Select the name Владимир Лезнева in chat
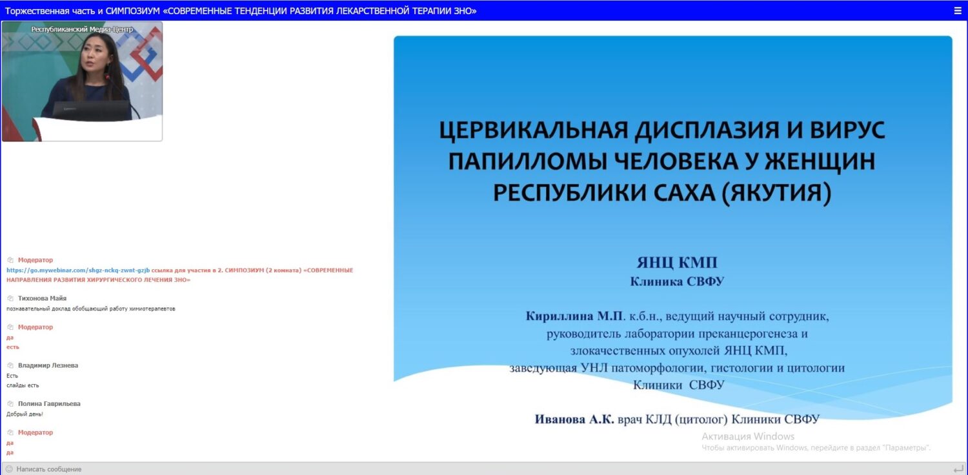The height and width of the screenshot is (475, 968). 48,366
